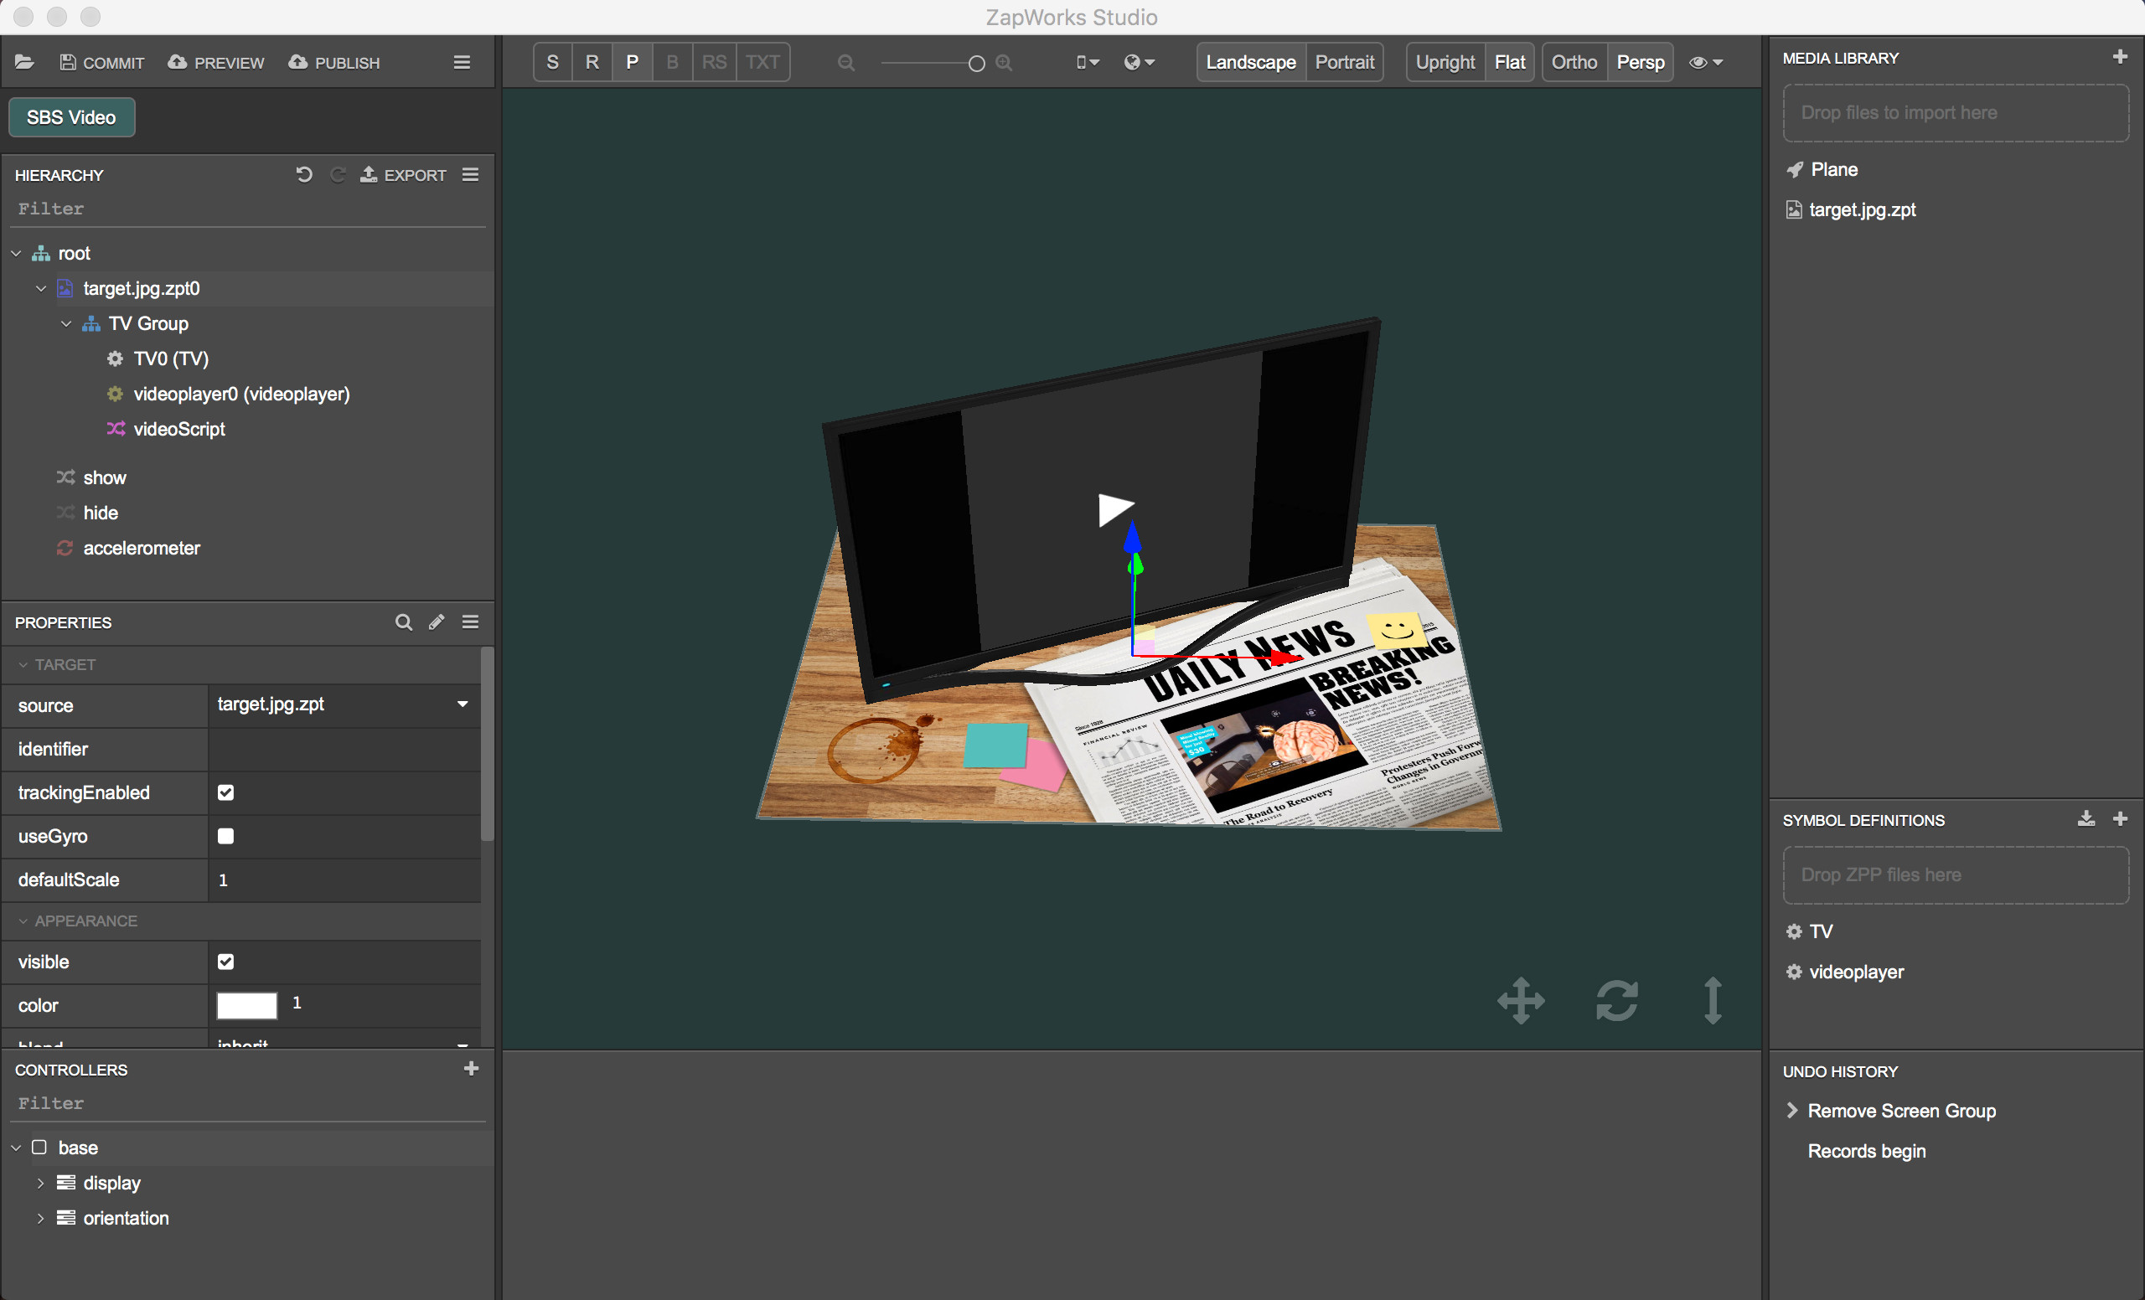Click the symbol definitions import download icon
Screen dimensions: 2145x1300
(x=2086, y=819)
